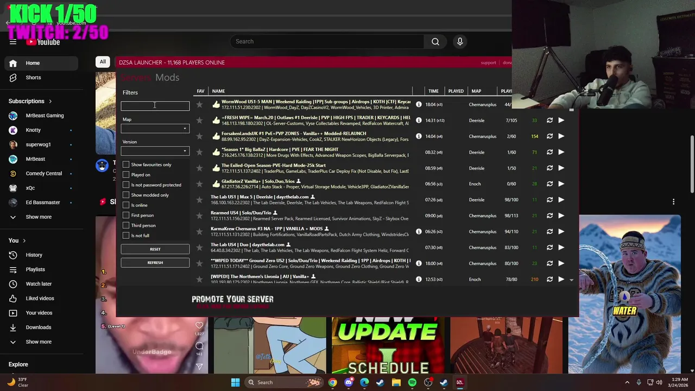Open info icon for KarmaKrew Chernarus #3 server
Screen dimensions: 695x391
(419, 231)
